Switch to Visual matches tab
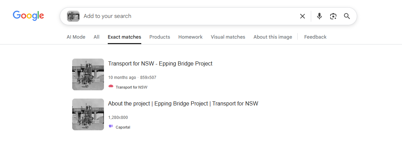 click(228, 37)
